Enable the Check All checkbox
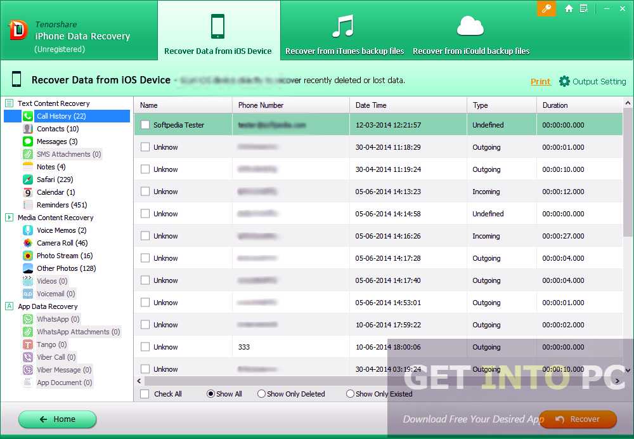 pos(145,394)
